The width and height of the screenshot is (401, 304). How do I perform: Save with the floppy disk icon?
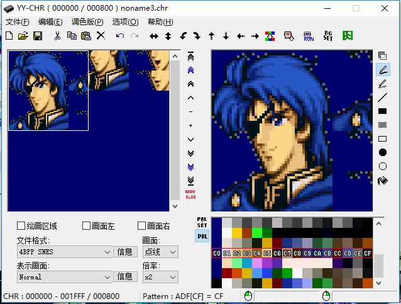click(38, 36)
